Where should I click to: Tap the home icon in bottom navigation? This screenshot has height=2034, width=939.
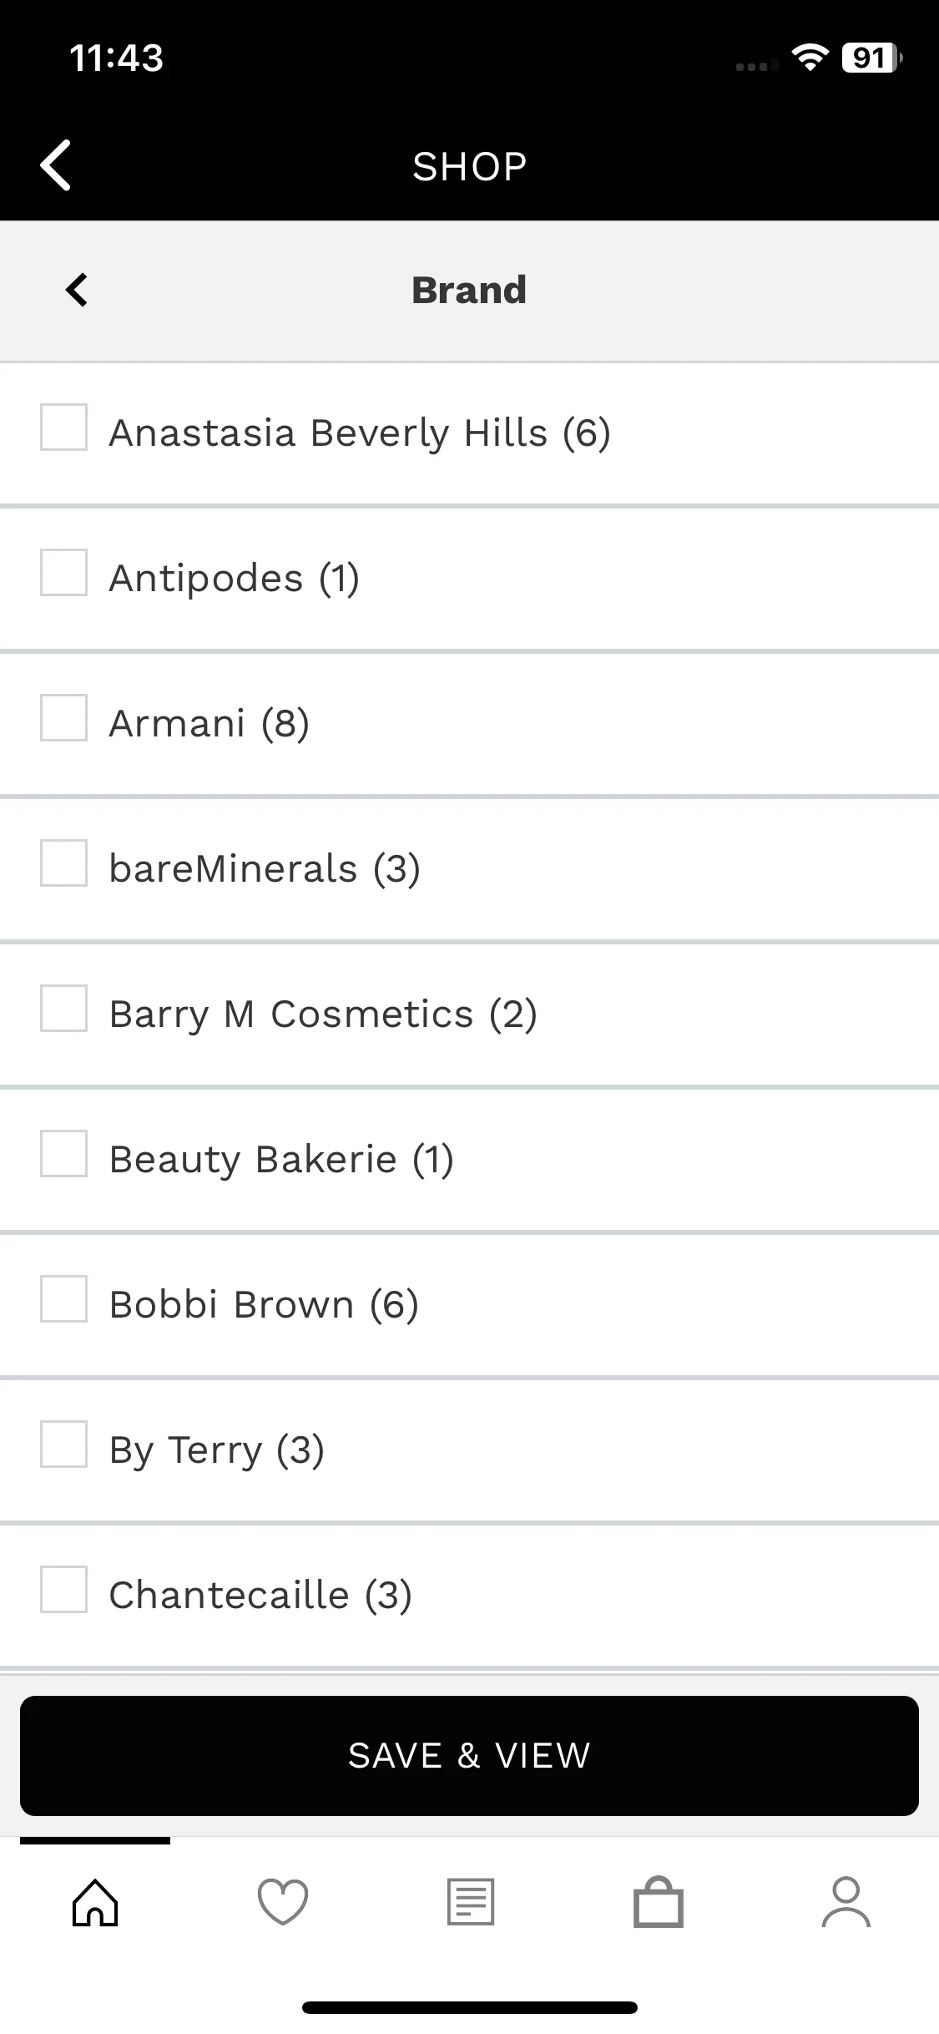pos(95,1902)
